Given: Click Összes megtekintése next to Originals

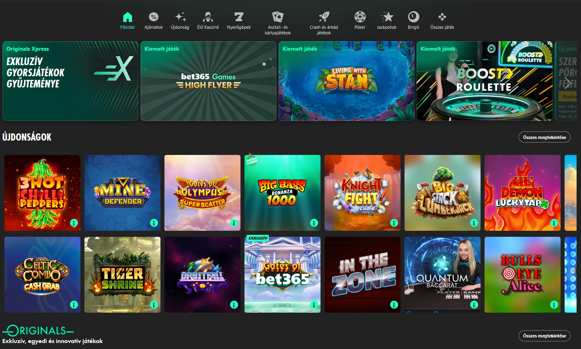Looking at the screenshot, I should coord(544,335).
